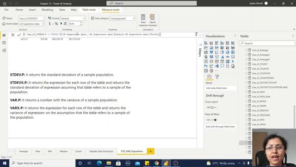Select the Azure map visual
The width and height of the screenshot is (296, 167).
coord(222,57)
